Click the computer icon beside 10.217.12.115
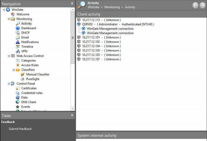 79,20
